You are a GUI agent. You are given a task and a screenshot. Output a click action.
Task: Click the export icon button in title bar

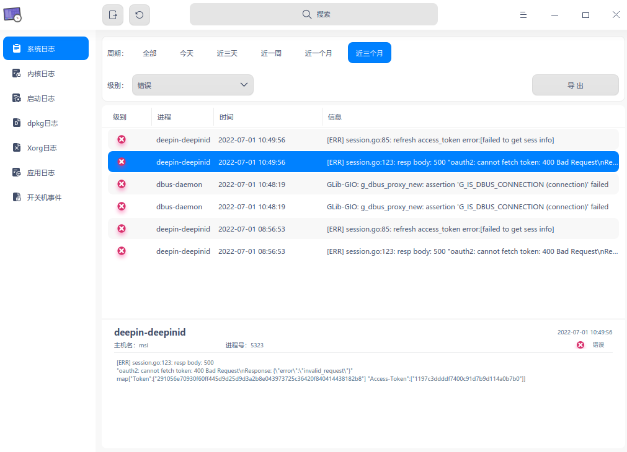point(113,15)
